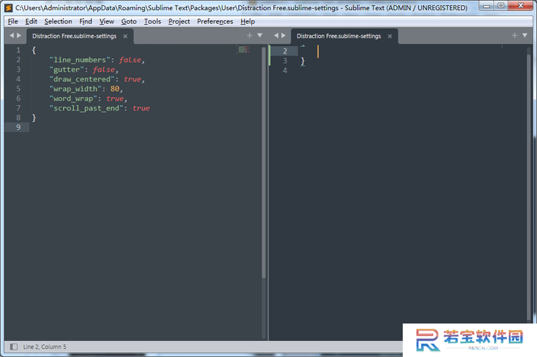Viewport: 537px width, 357px height.
Task: Click closing brace in right pane
Action: pos(303,61)
